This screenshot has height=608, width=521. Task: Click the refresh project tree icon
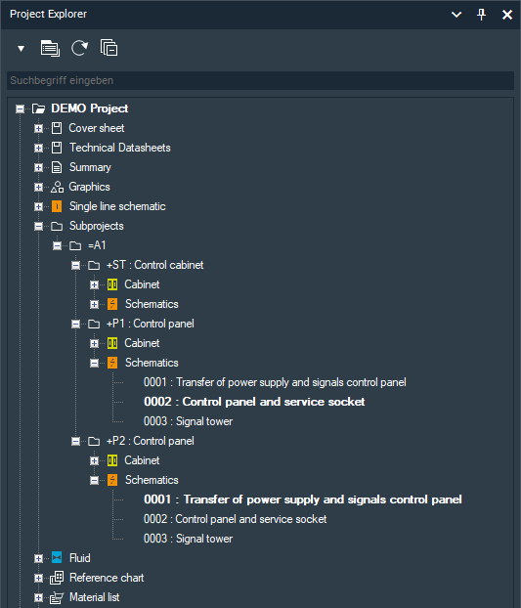[x=79, y=49]
